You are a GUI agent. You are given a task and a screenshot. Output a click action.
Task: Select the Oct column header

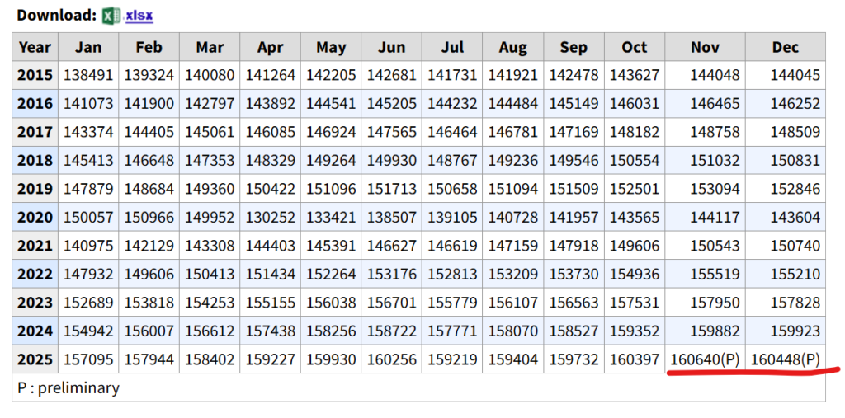click(x=635, y=47)
